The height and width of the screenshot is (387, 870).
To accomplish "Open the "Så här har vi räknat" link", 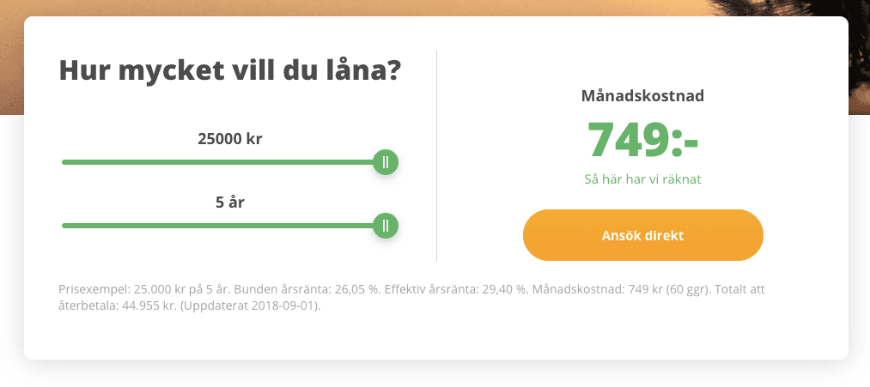I will [x=642, y=179].
